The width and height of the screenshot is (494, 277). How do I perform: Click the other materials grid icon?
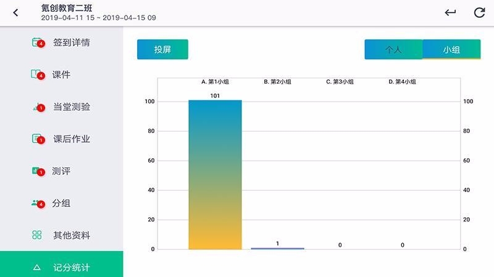pyautogui.click(x=36, y=235)
